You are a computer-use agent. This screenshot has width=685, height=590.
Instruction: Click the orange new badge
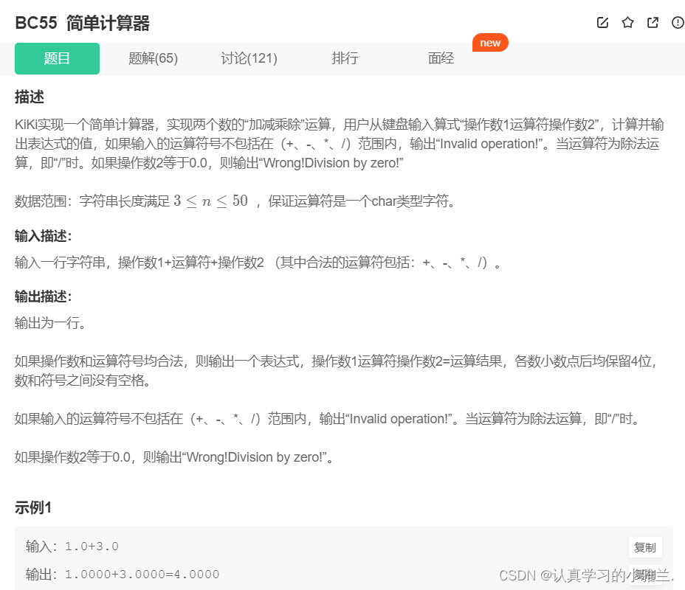pos(490,43)
